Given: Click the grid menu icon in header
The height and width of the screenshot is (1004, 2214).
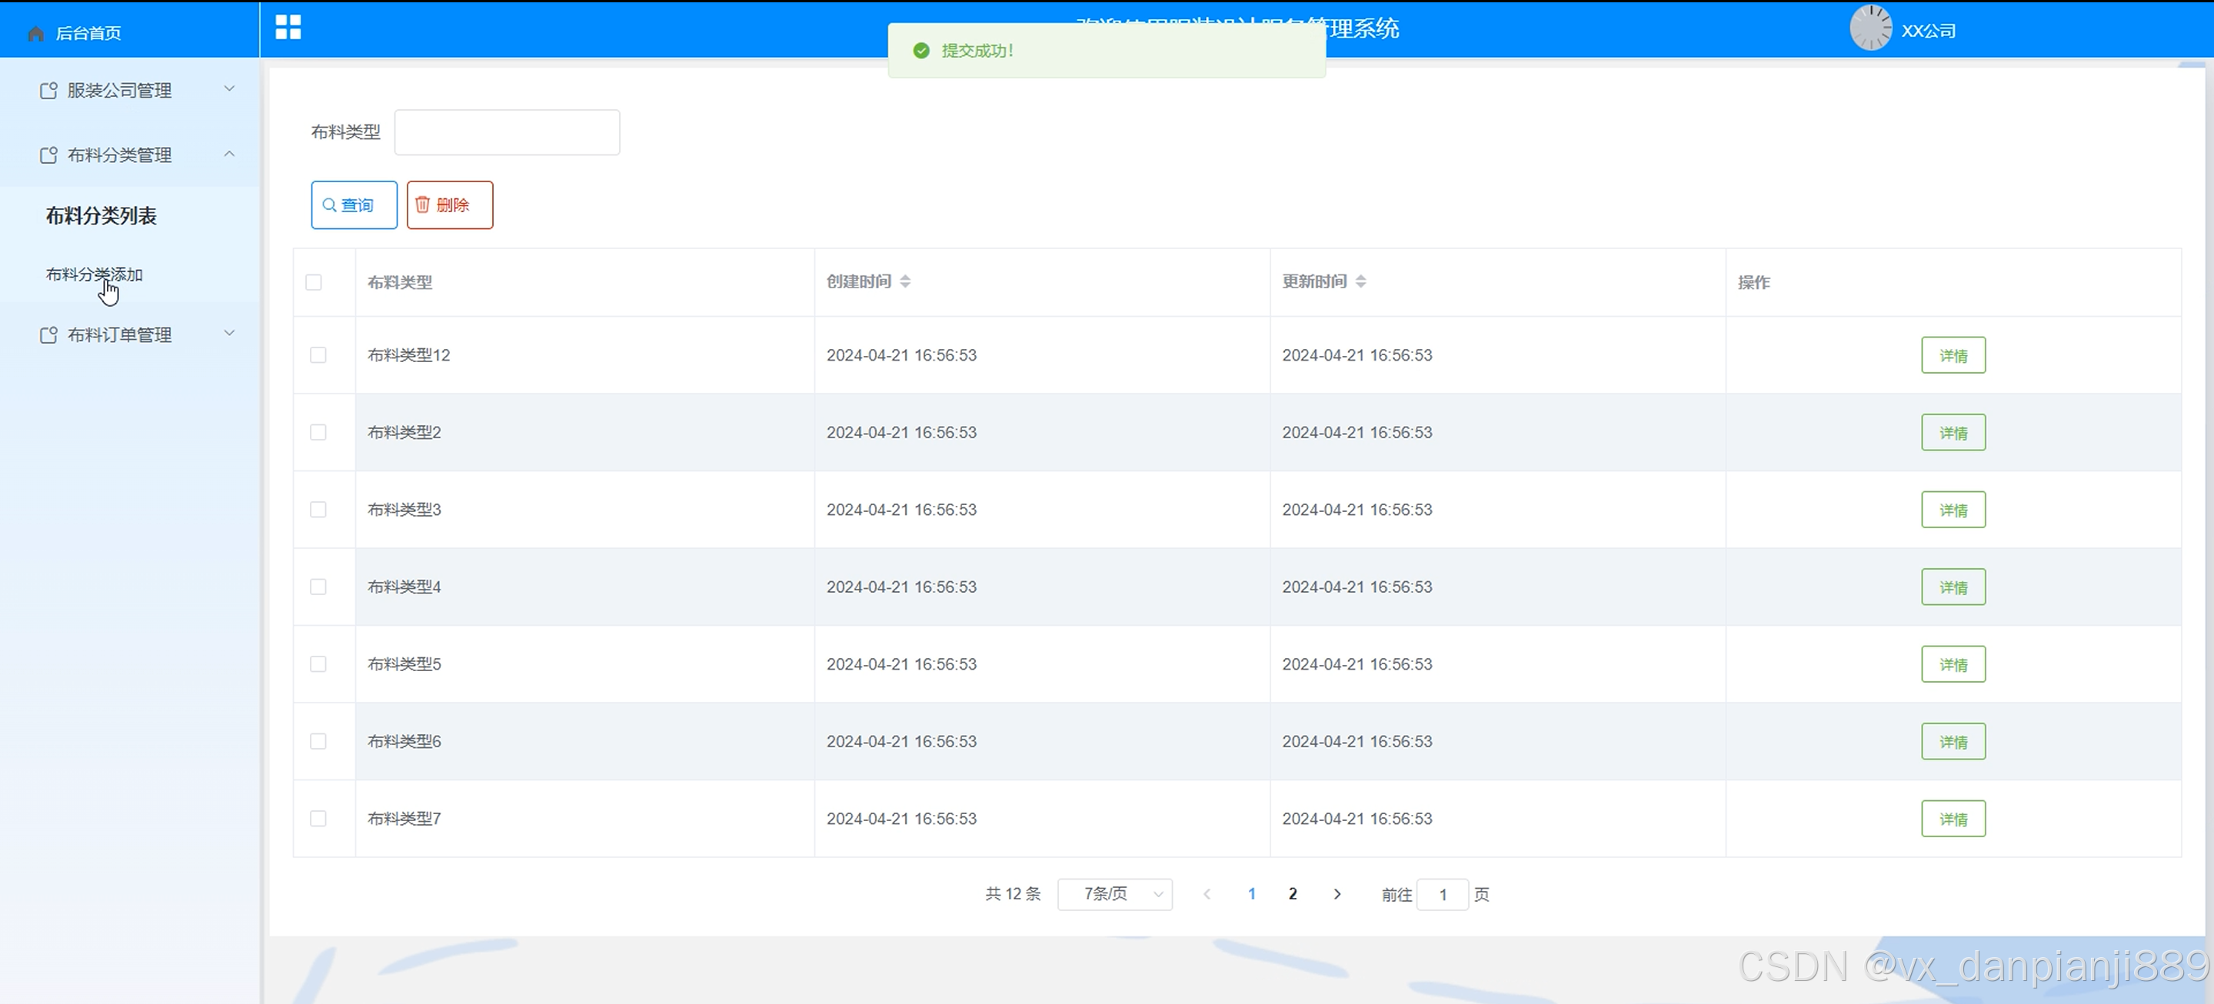Looking at the screenshot, I should (x=288, y=28).
